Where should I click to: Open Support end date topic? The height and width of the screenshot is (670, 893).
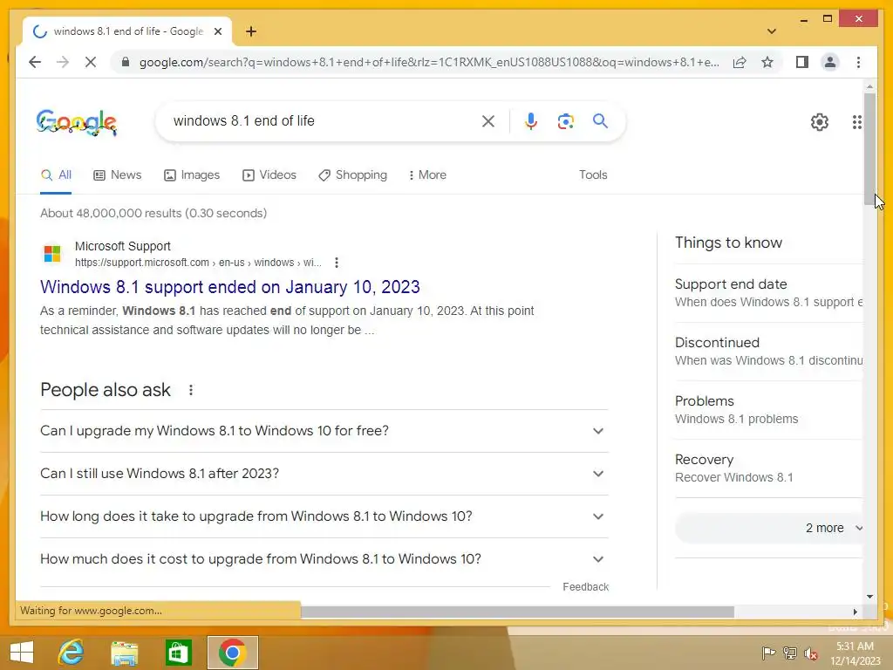(x=769, y=293)
